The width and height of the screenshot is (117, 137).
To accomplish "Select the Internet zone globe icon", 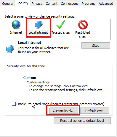I will click(x=16, y=25).
